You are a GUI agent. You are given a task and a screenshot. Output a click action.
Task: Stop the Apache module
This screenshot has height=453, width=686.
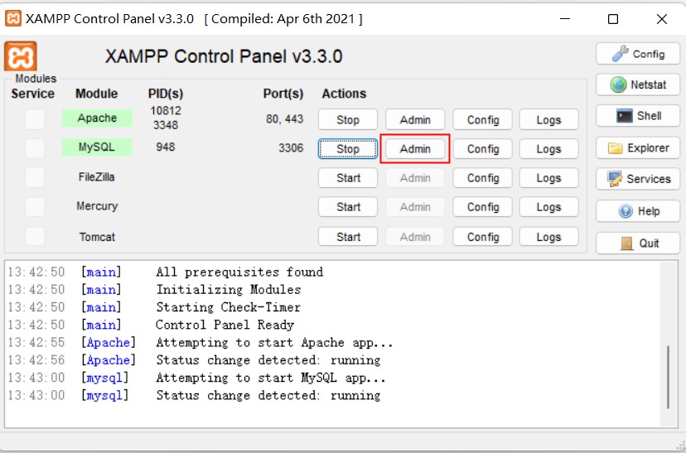coord(348,119)
